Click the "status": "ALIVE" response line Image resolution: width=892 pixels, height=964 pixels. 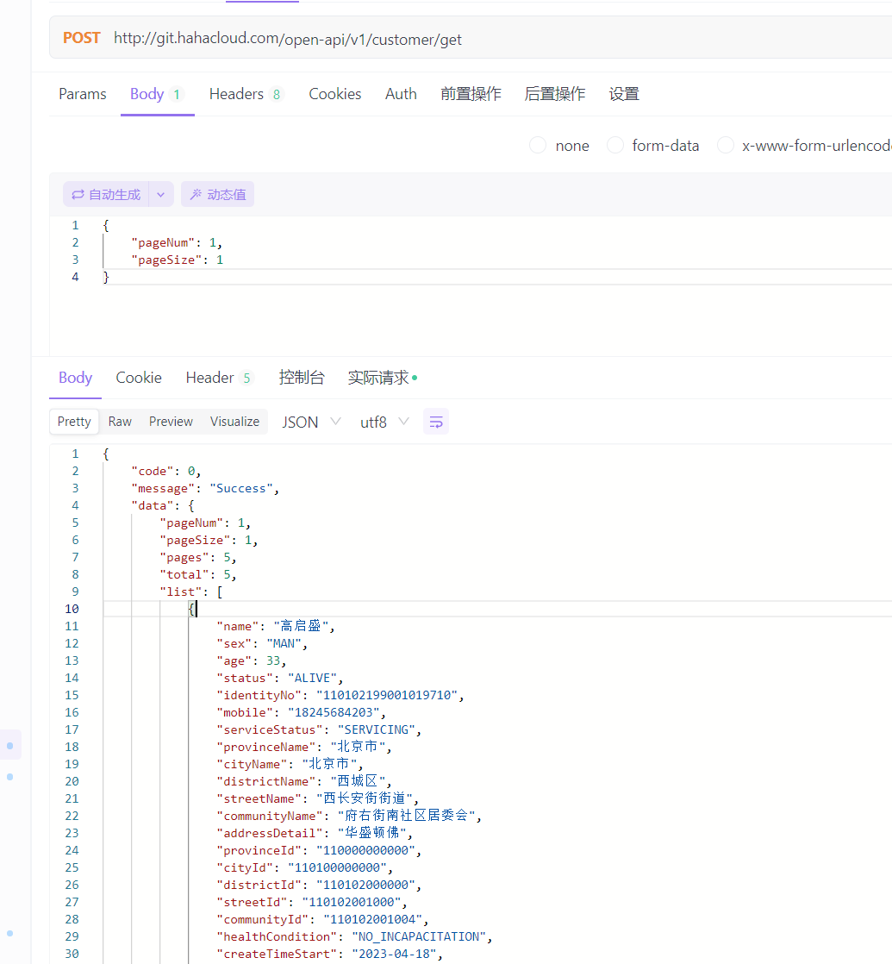pyautogui.click(x=279, y=678)
